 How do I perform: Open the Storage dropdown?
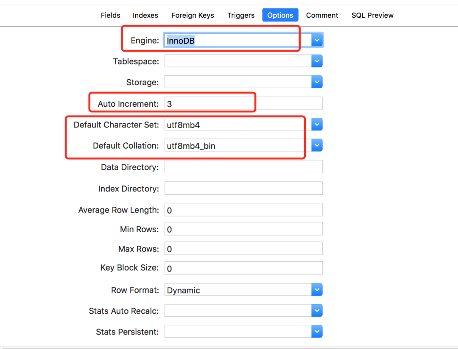coord(317,82)
